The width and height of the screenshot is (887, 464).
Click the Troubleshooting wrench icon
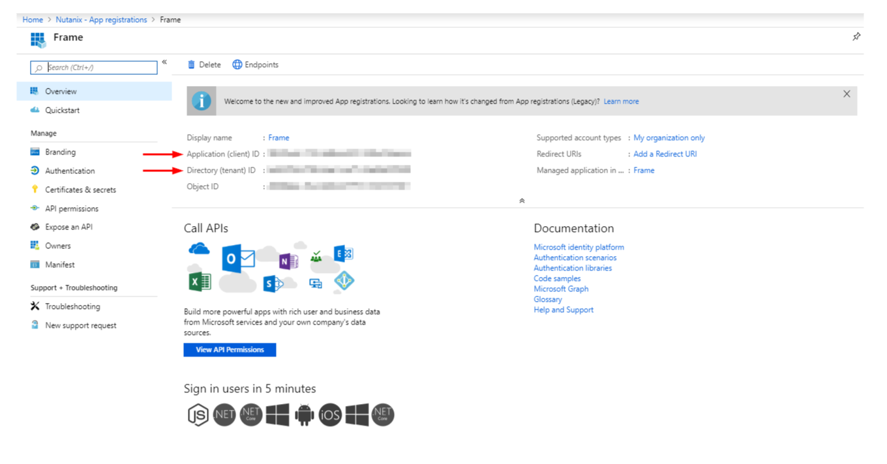point(35,306)
